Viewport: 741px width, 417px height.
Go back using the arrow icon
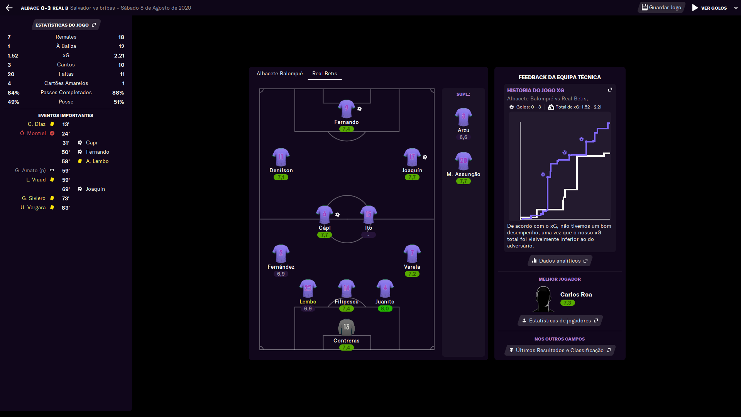click(x=9, y=8)
